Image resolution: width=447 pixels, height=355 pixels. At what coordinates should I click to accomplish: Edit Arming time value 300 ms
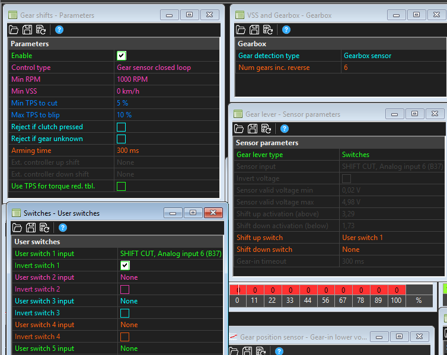click(167, 151)
